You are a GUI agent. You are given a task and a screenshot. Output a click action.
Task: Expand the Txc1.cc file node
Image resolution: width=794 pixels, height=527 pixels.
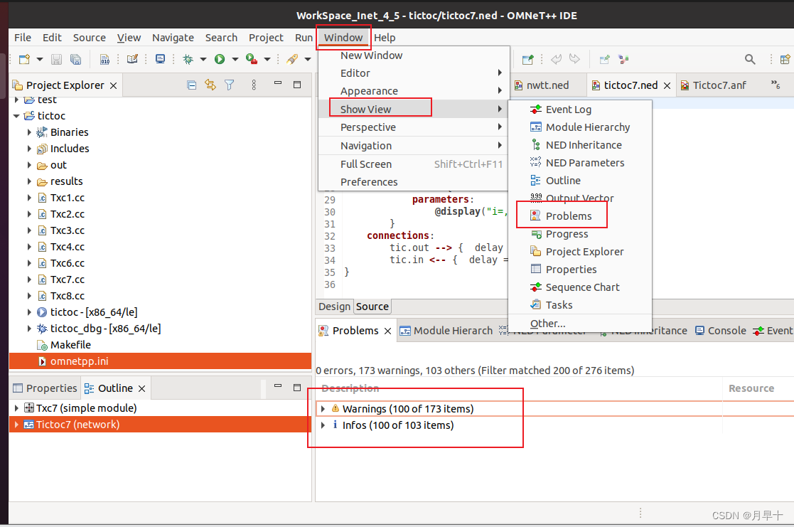point(29,198)
